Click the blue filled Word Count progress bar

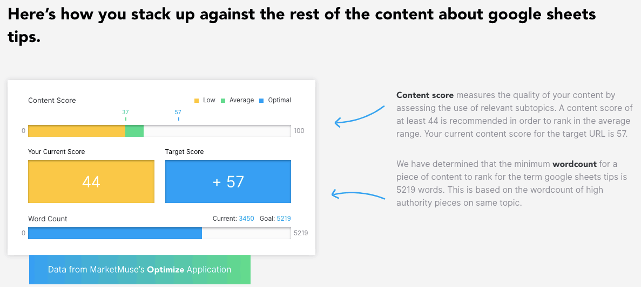coord(114,233)
